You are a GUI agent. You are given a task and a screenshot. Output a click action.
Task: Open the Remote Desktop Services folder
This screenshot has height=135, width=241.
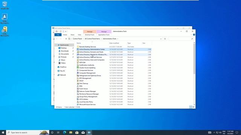pos(87,46)
